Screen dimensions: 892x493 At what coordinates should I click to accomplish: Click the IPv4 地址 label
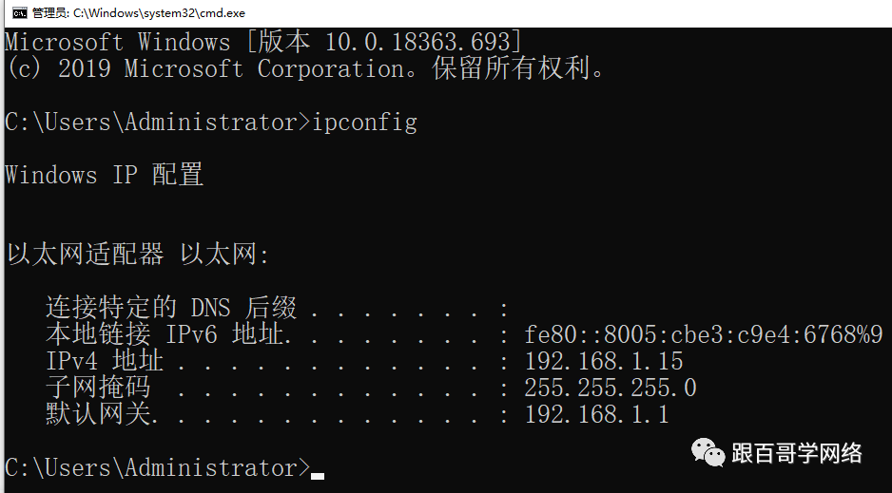click(105, 362)
